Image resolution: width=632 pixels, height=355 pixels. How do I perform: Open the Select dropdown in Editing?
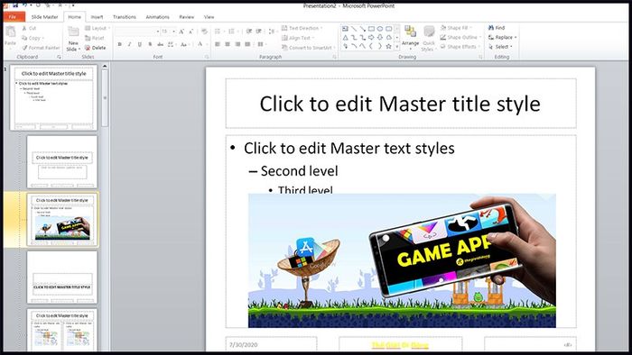click(x=500, y=47)
